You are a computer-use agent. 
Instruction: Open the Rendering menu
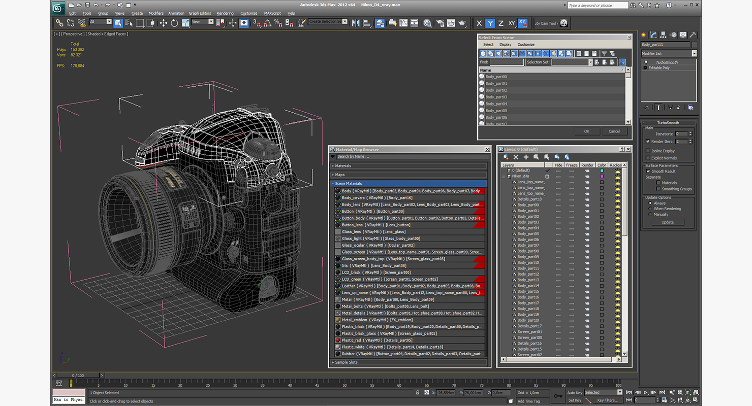click(x=225, y=13)
